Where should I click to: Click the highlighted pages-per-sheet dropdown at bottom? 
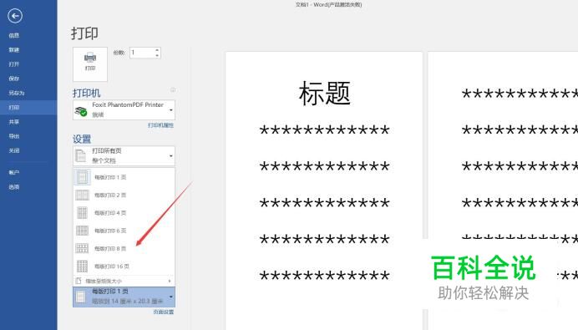coord(124,297)
